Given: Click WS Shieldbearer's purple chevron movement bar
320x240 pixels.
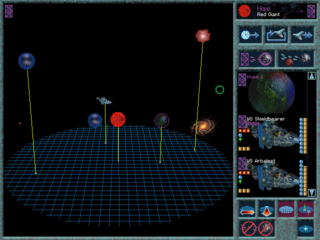Looking at the screenshot, I should coord(253,123).
